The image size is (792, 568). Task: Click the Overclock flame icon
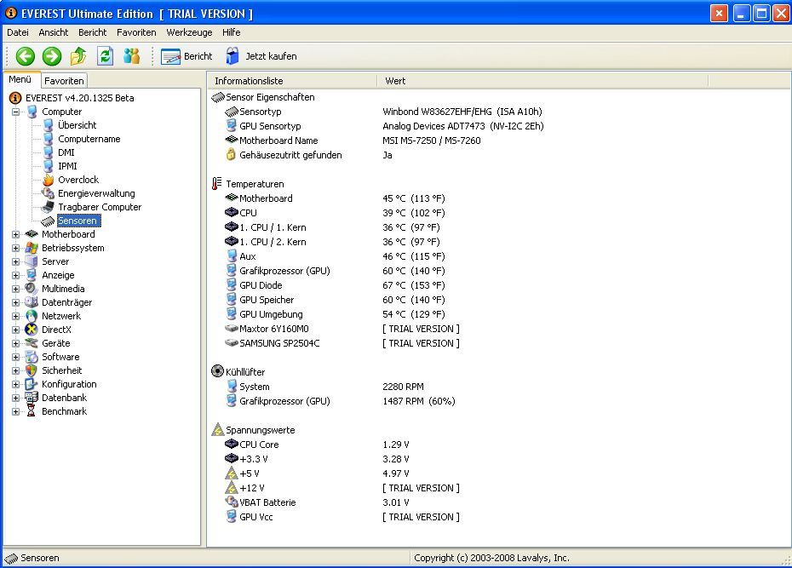click(x=48, y=180)
